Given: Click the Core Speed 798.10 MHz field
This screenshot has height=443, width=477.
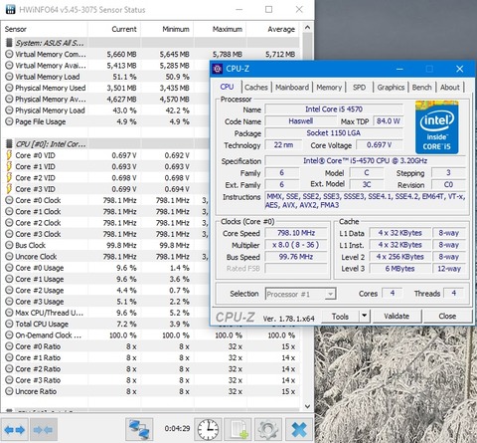Looking at the screenshot, I should pos(296,233).
